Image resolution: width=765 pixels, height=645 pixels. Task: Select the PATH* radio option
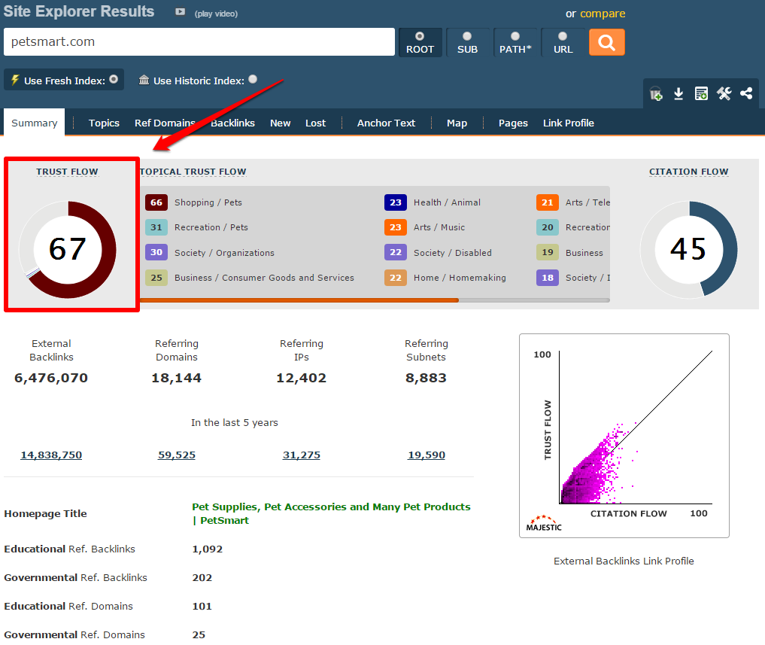(515, 42)
